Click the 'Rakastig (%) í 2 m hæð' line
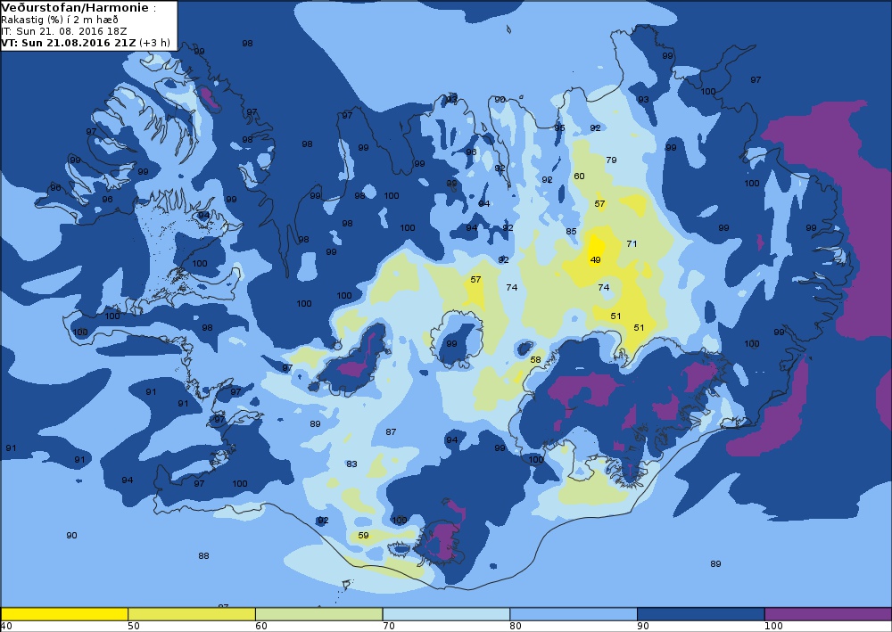The image size is (892, 632). pos(60,20)
